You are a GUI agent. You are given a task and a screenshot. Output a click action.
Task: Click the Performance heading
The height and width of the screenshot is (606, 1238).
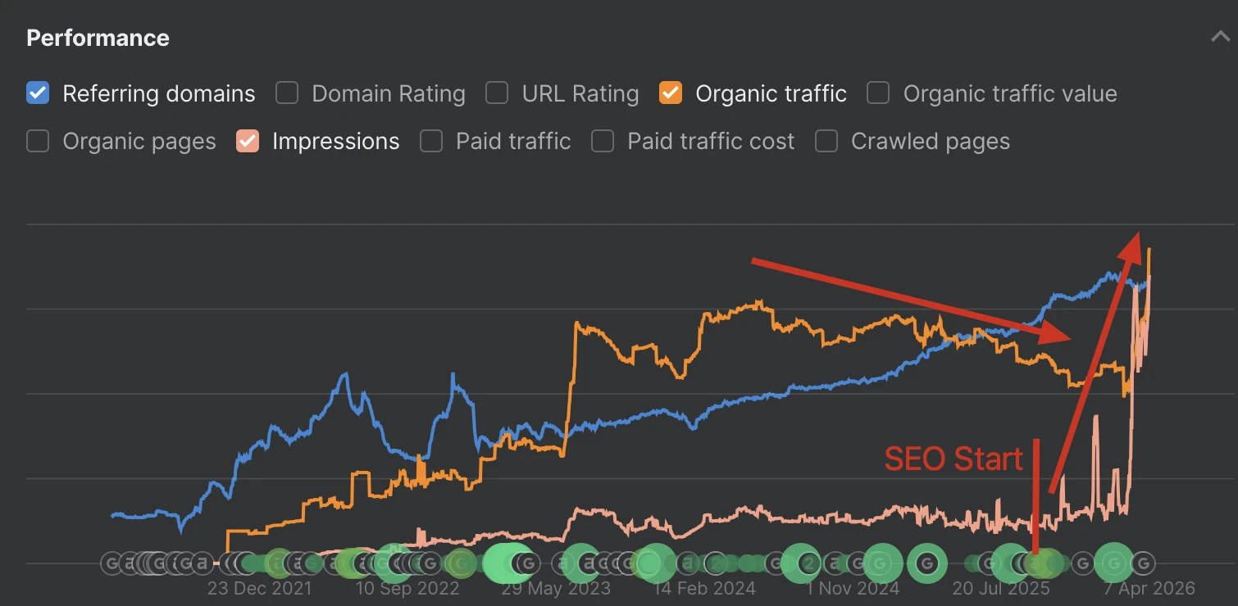(98, 38)
